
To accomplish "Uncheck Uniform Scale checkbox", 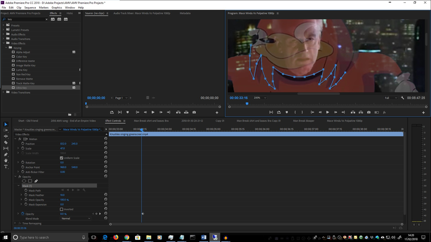I will [x=61, y=158].
